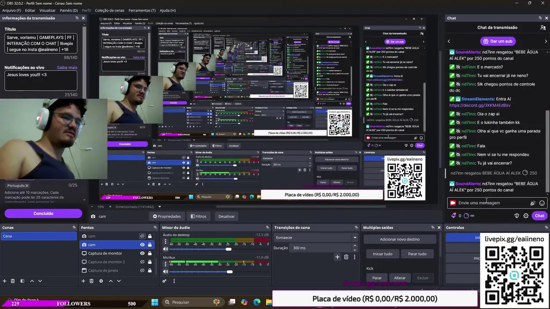Delete the selected scene with trash icon

click(x=13, y=281)
